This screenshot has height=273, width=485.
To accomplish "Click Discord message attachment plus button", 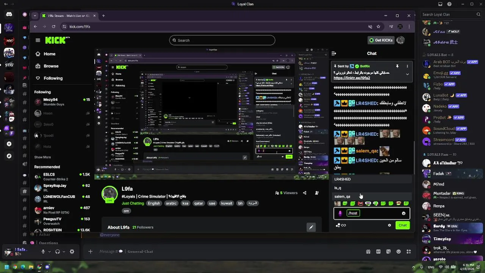I will click(90, 251).
